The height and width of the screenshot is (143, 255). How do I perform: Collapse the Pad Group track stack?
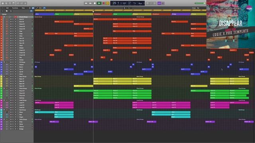(4, 110)
